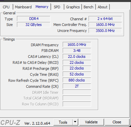Click the RAS# Precharge 22 clocks value
Screen dimensions: 131x127
click(77, 68)
